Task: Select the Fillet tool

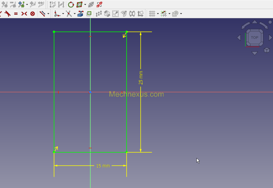Action: click(57, 13)
